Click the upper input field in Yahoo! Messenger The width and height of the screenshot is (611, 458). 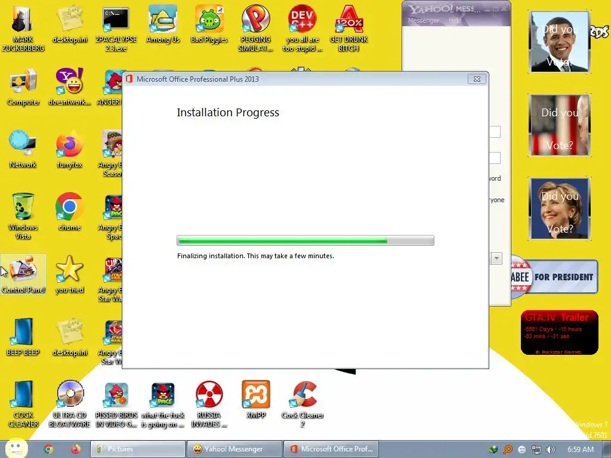(x=495, y=132)
